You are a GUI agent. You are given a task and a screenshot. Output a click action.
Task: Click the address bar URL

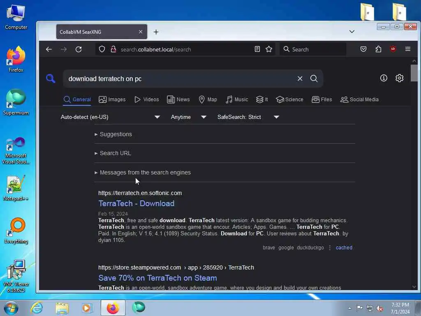click(156, 49)
